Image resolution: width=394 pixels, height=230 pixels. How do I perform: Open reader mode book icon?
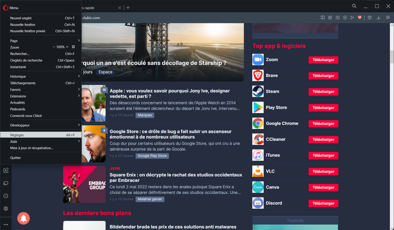[x=323, y=18]
